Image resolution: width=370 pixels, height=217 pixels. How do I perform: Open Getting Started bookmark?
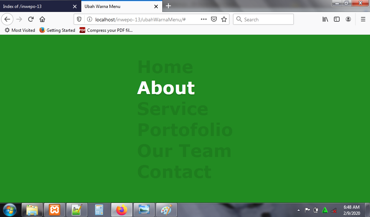point(57,30)
